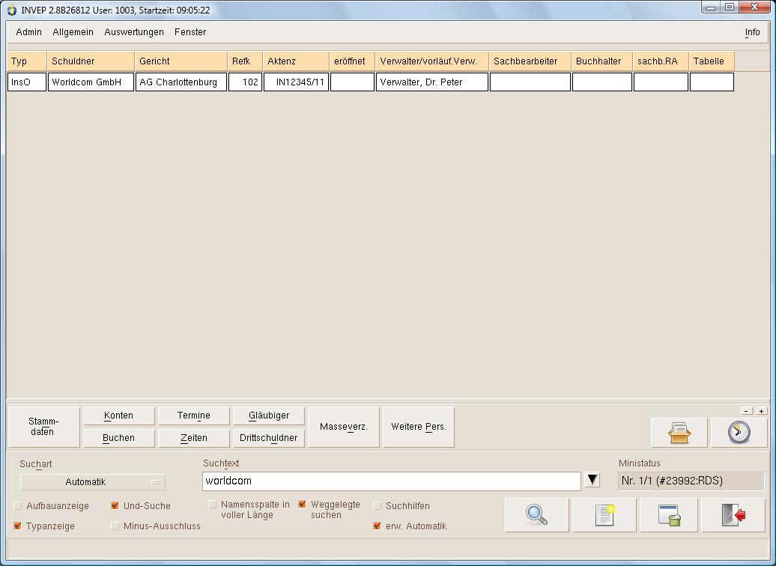Viewport: 776px width, 566px height.
Task: Click the Refk column header
Action: coord(245,61)
